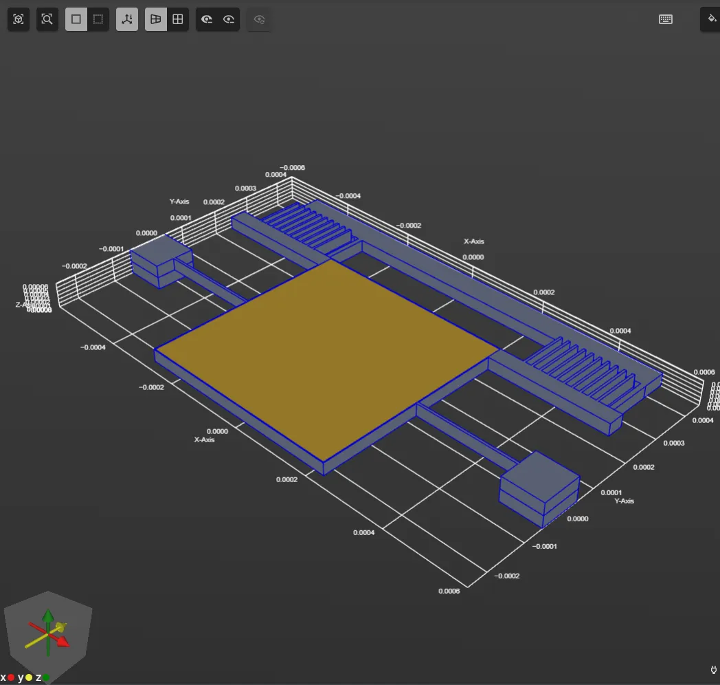Screen dimensions: 720x685
Task: Open the keyboard shortcuts icon
Action: (665, 19)
